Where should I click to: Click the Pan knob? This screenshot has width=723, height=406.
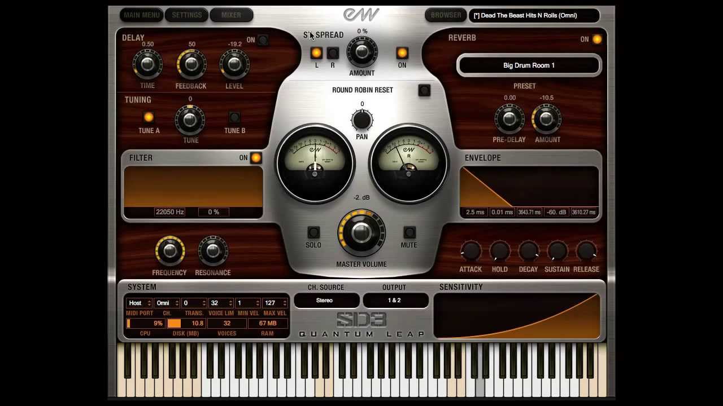point(362,120)
